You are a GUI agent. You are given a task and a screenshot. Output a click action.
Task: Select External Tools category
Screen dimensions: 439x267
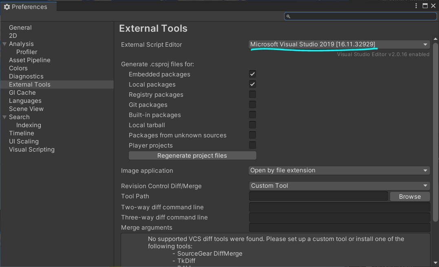[57, 85]
